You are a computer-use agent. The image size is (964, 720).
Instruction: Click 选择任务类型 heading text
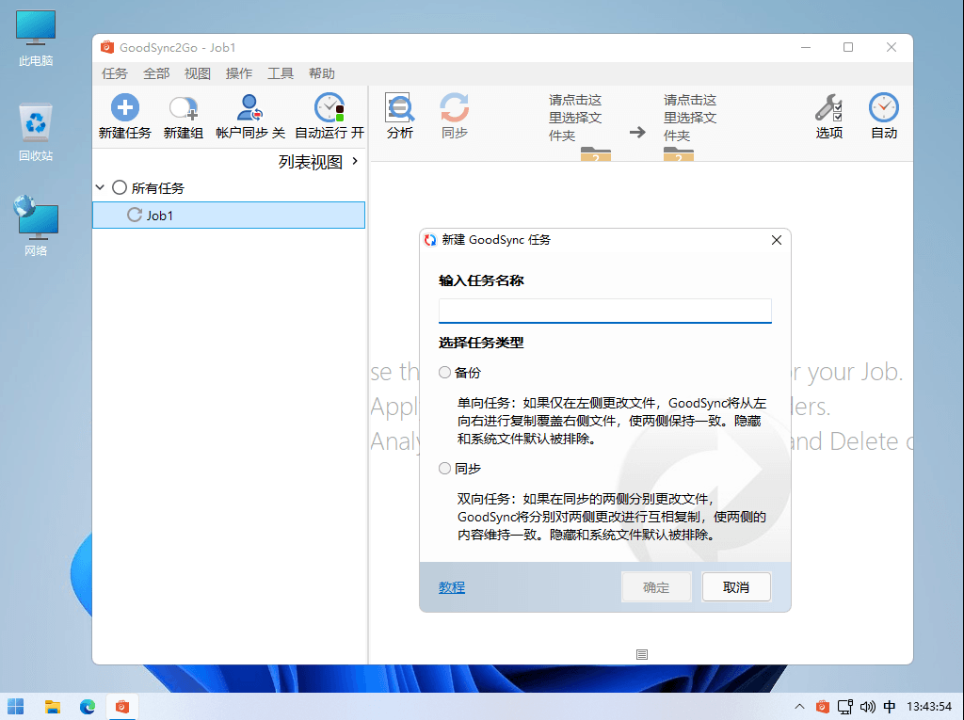[481, 343]
